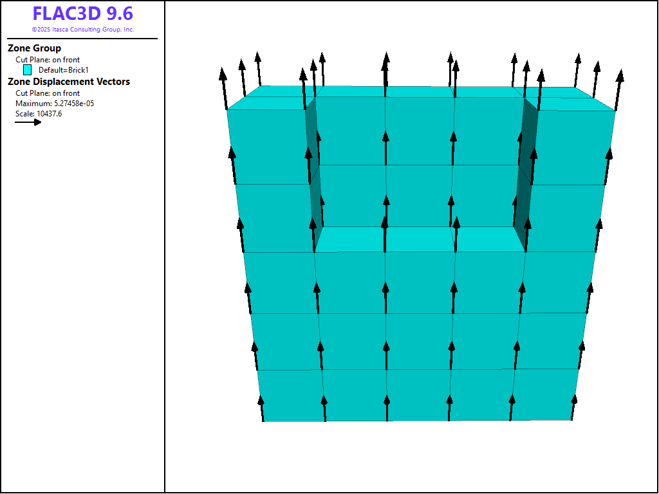Click the light cyan floor of the notch
Image resolution: width=659 pixels, height=494 pixels.
point(420,239)
